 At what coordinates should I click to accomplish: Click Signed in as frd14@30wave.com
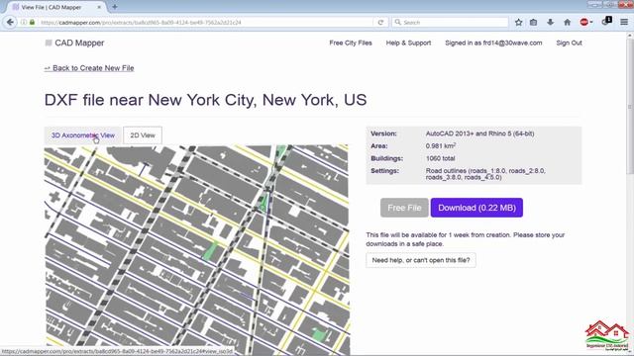(x=493, y=43)
